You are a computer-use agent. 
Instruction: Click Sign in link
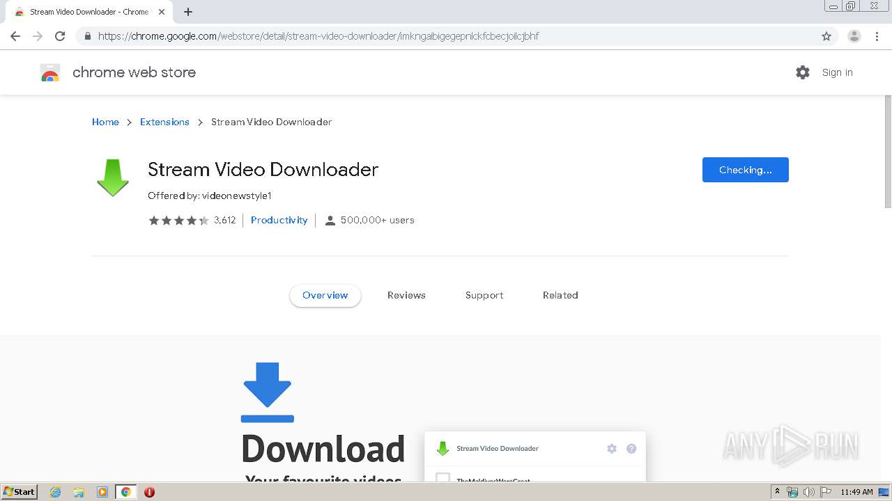click(x=837, y=72)
